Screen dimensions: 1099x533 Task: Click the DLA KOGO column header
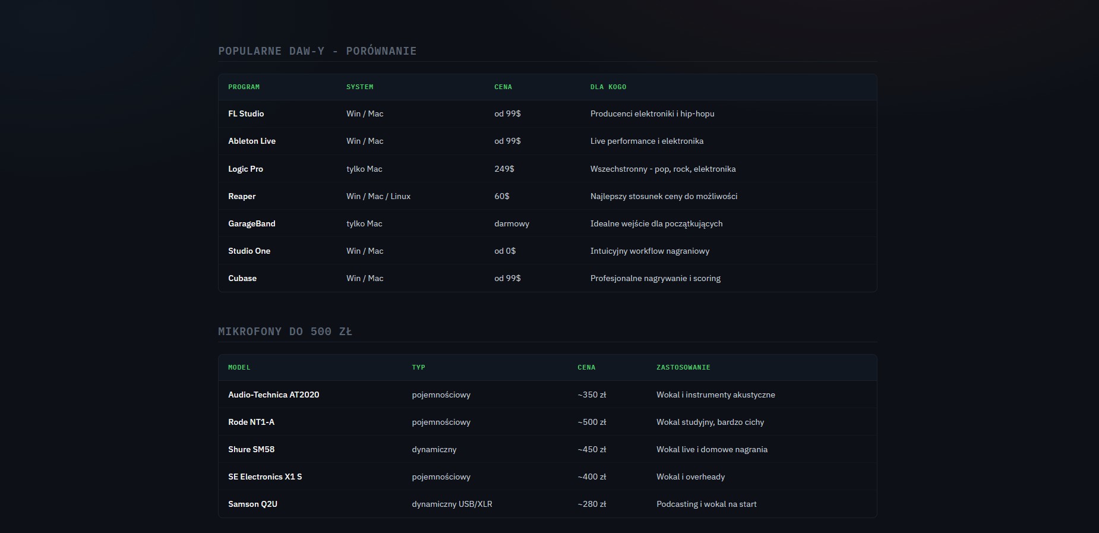(608, 87)
